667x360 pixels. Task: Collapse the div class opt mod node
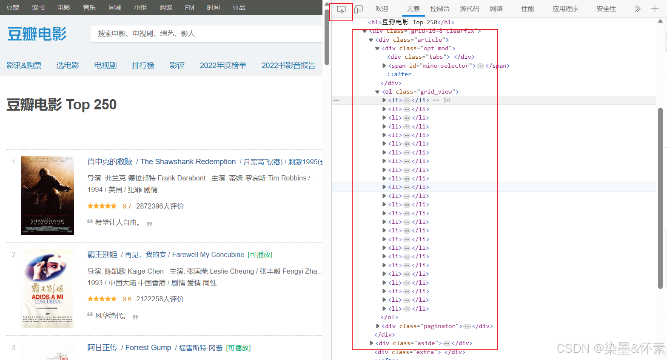[x=377, y=49]
